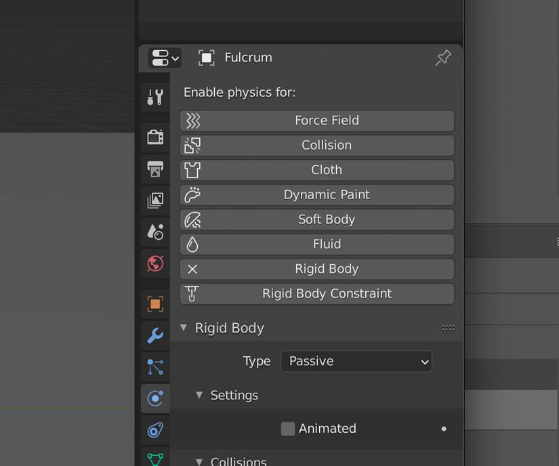Enable Collision physics
Viewport: 559px width, 466px height.
[x=317, y=146]
